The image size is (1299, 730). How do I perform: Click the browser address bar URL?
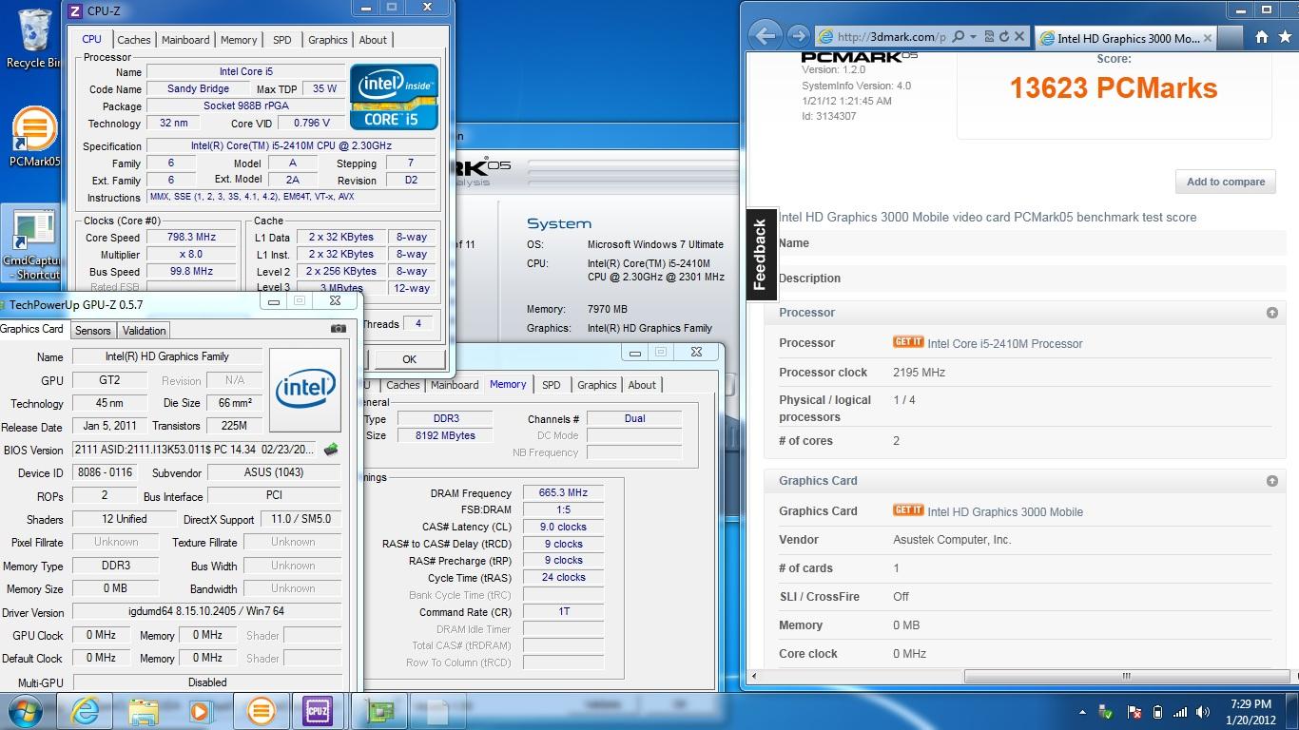click(892, 37)
